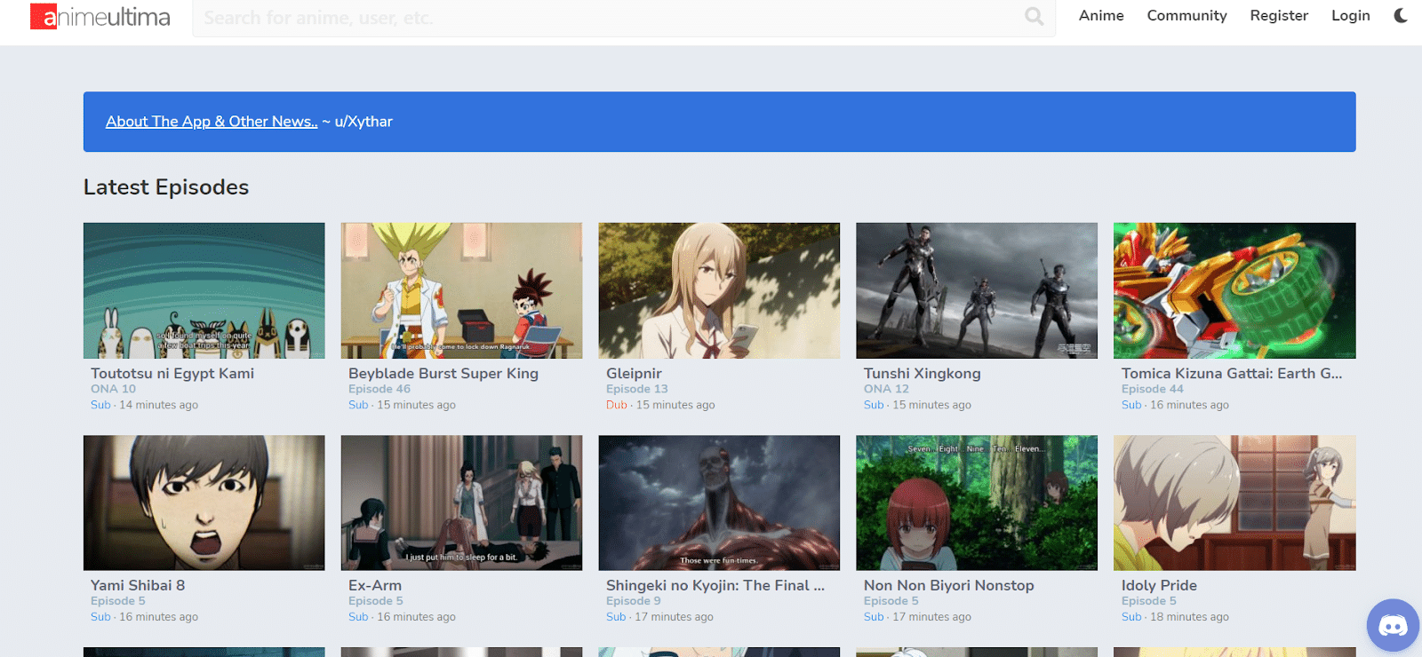Click the u/Xythar text in the banner

(363, 122)
